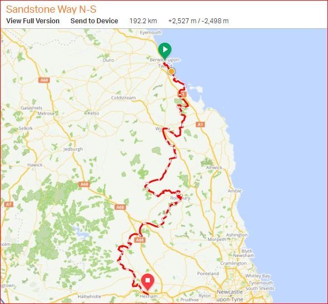Click the A1 road badge near coast
Image resolution: width=328 pixels, height=304 pixels.
200,125
